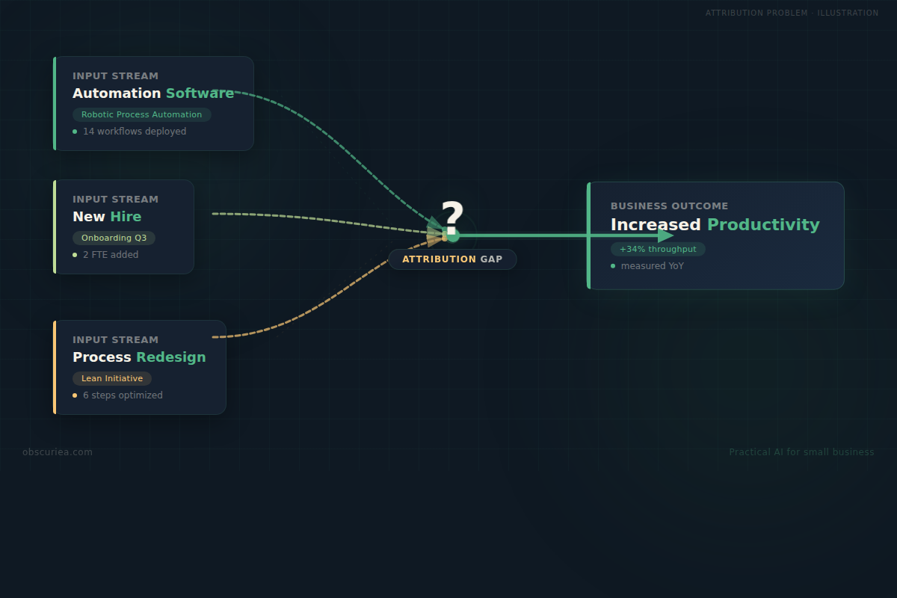The width and height of the screenshot is (897, 598).
Task: Click the Business Outcome label
Action: coord(669,206)
